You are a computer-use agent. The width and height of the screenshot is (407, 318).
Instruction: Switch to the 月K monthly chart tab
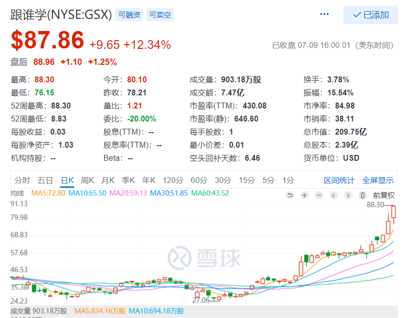point(108,181)
